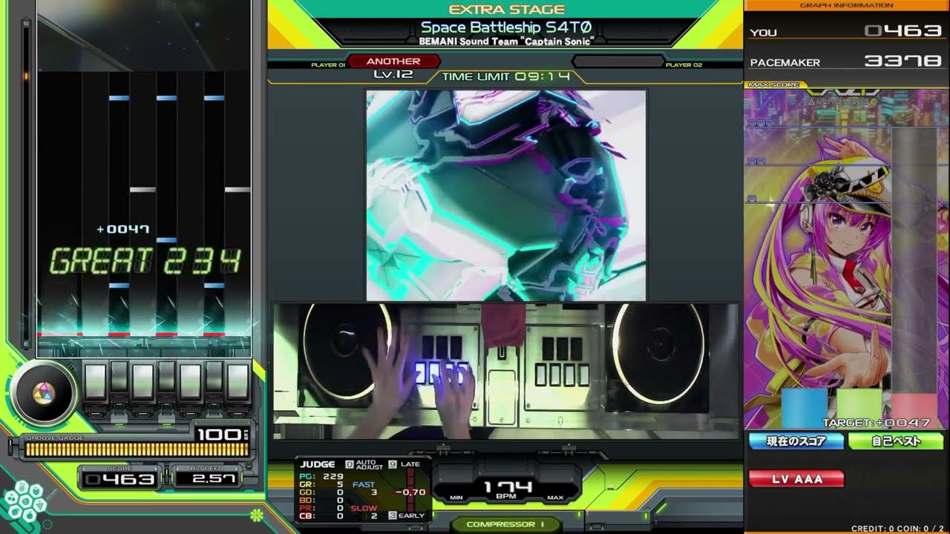
Task: Click the 3 badge next to EARLY
Action: (392, 515)
